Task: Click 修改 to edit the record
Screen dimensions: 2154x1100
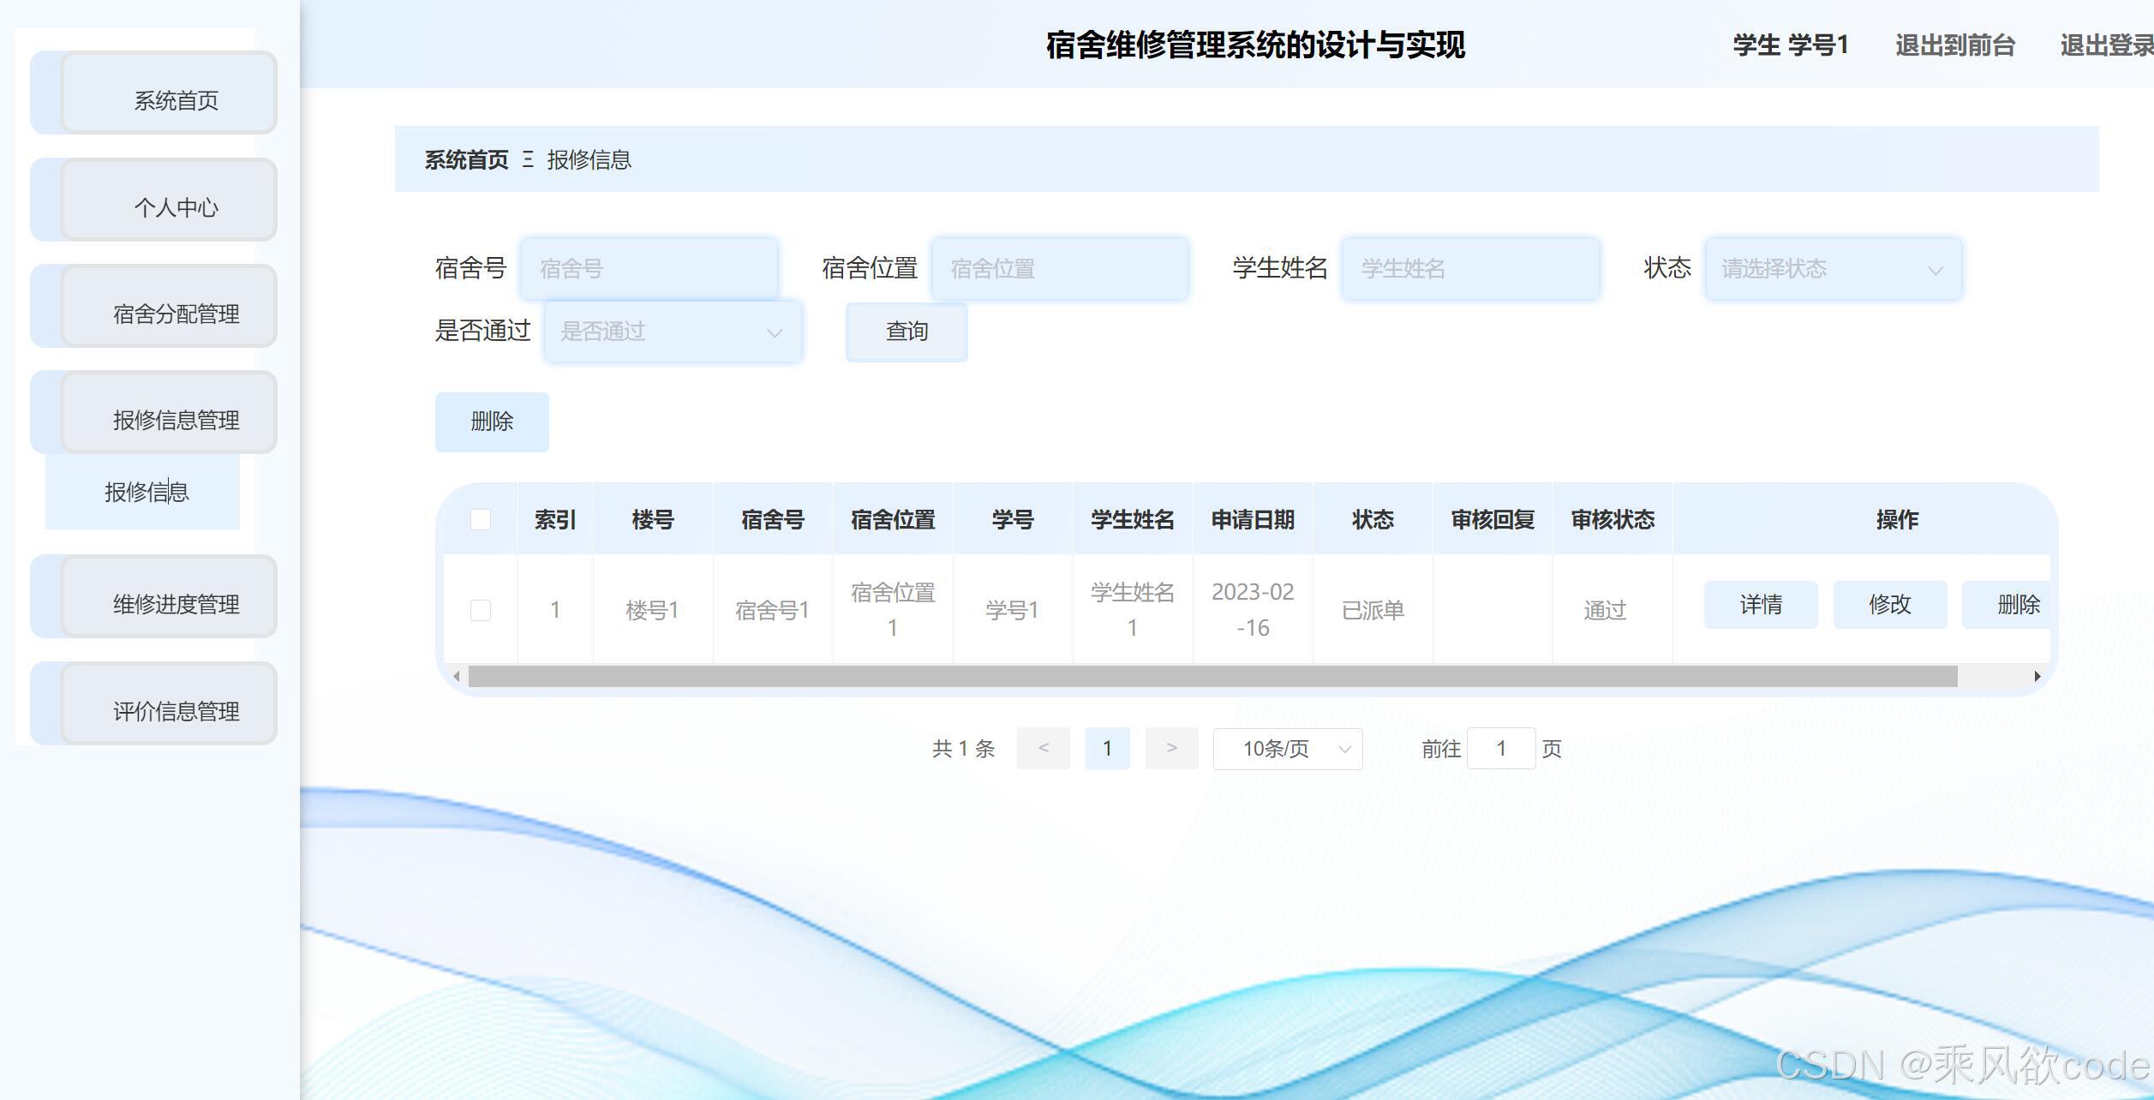Action: point(1890,605)
